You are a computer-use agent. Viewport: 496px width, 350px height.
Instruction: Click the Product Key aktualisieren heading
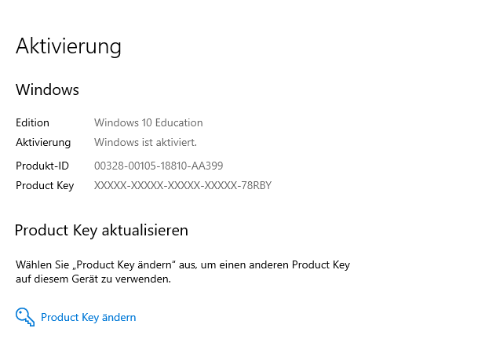(x=101, y=230)
